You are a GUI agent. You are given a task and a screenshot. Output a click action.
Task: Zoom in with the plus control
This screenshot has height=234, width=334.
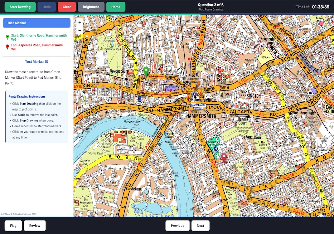pyautogui.click(x=80, y=22)
